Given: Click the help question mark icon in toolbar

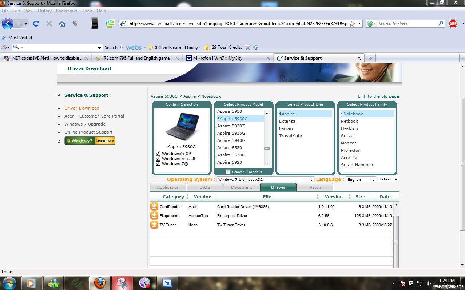Looking at the screenshot, I should tap(256, 47).
